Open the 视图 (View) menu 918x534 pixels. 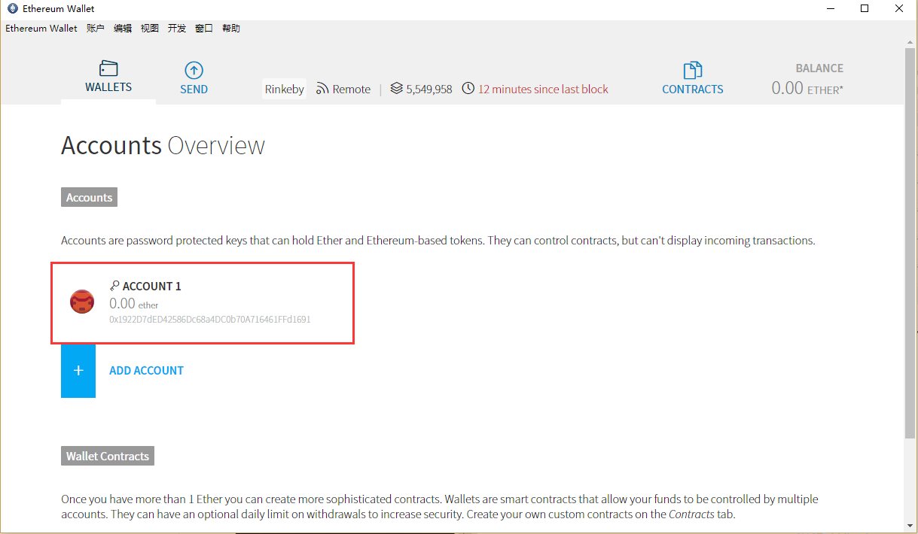150,29
